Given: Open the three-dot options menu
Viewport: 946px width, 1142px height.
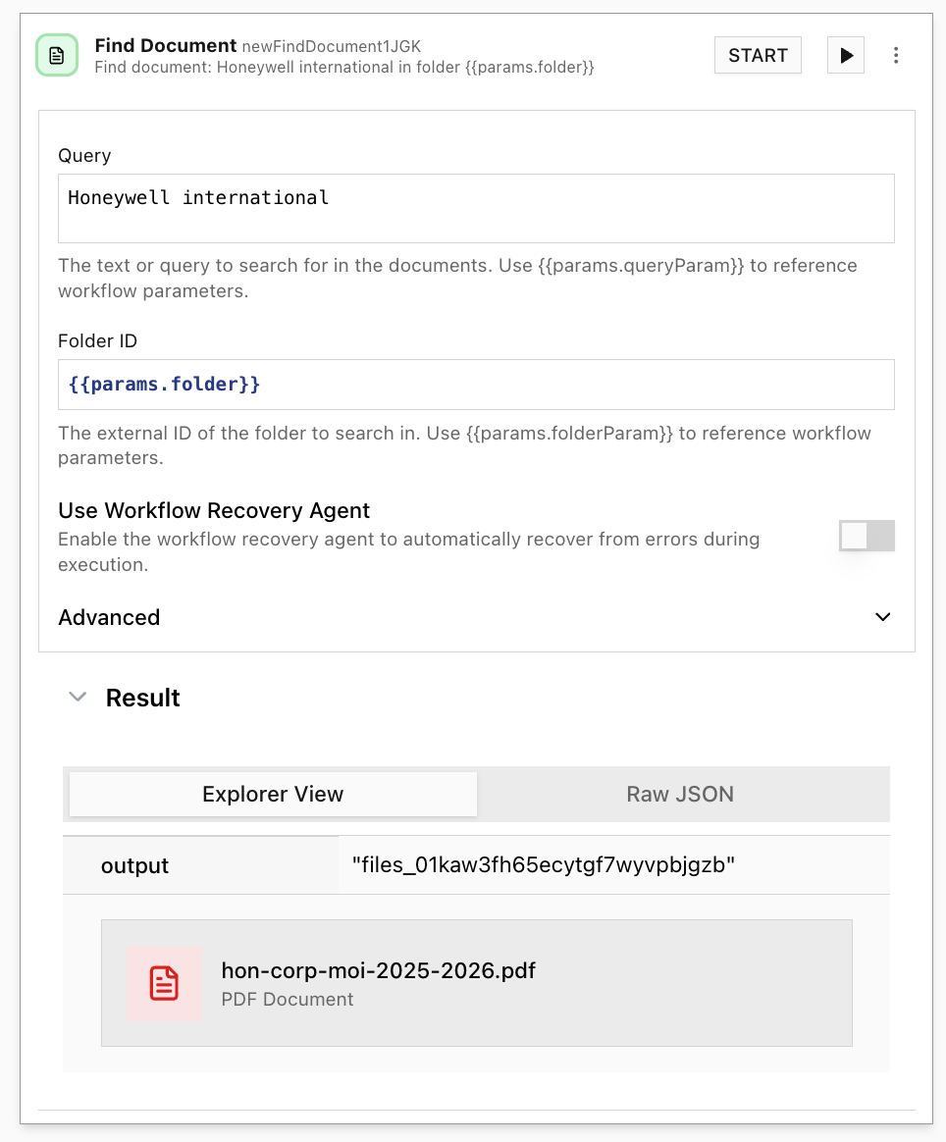Looking at the screenshot, I should pyautogui.click(x=896, y=55).
